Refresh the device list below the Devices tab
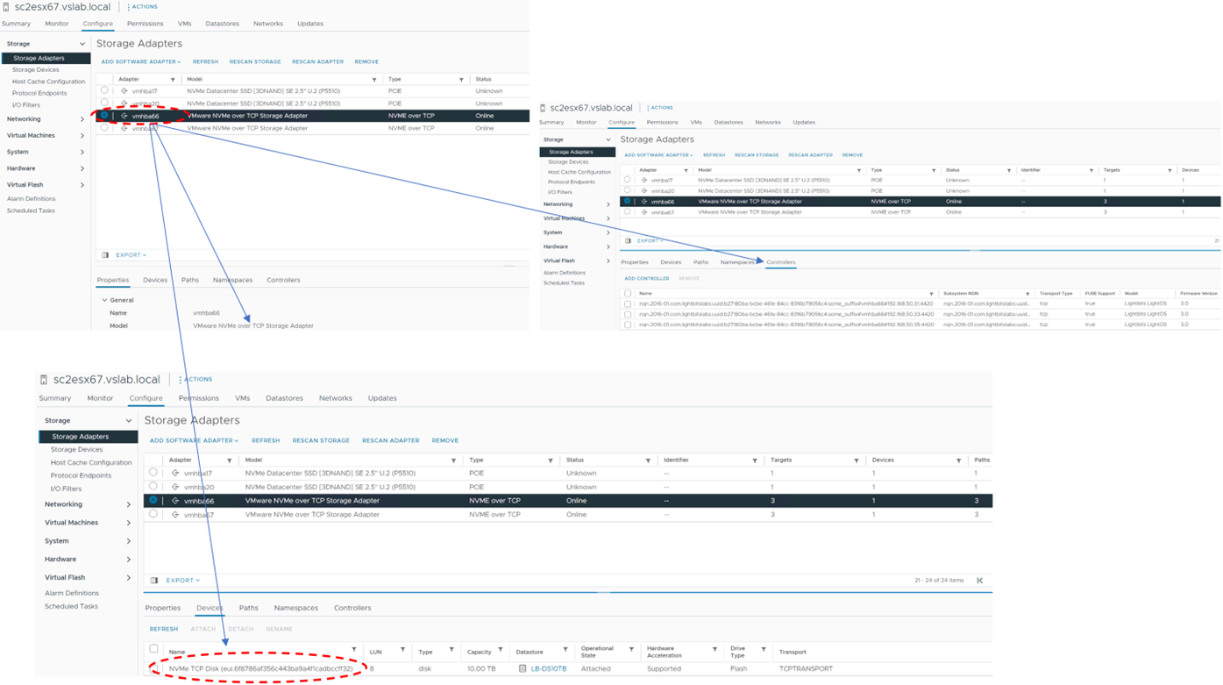 [x=164, y=629]
